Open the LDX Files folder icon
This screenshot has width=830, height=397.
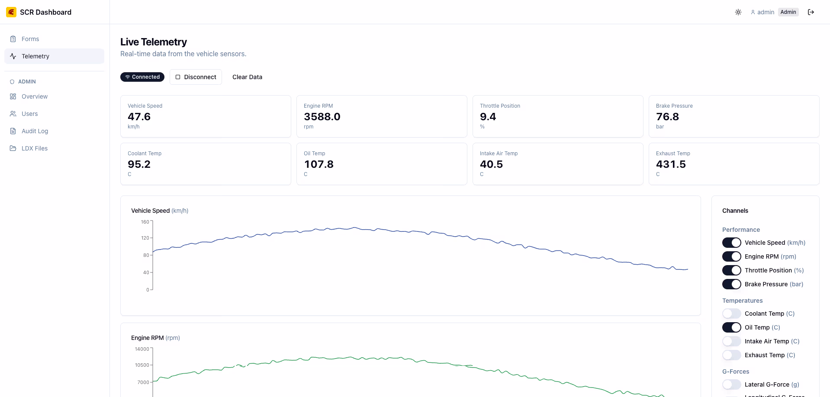pyautogui.click(x=13, y=148)
